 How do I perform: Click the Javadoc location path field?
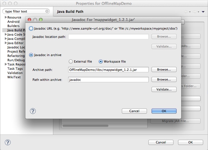(x=108, y=37)
